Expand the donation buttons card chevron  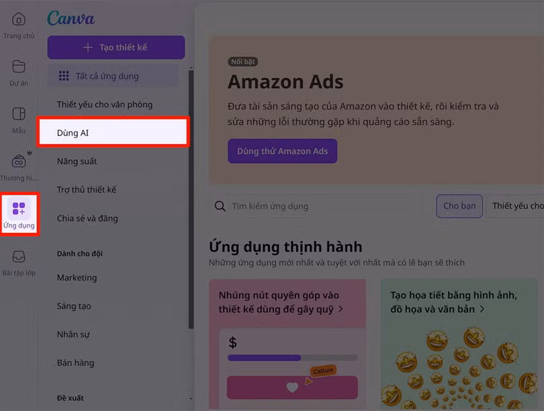pos(341,309)
